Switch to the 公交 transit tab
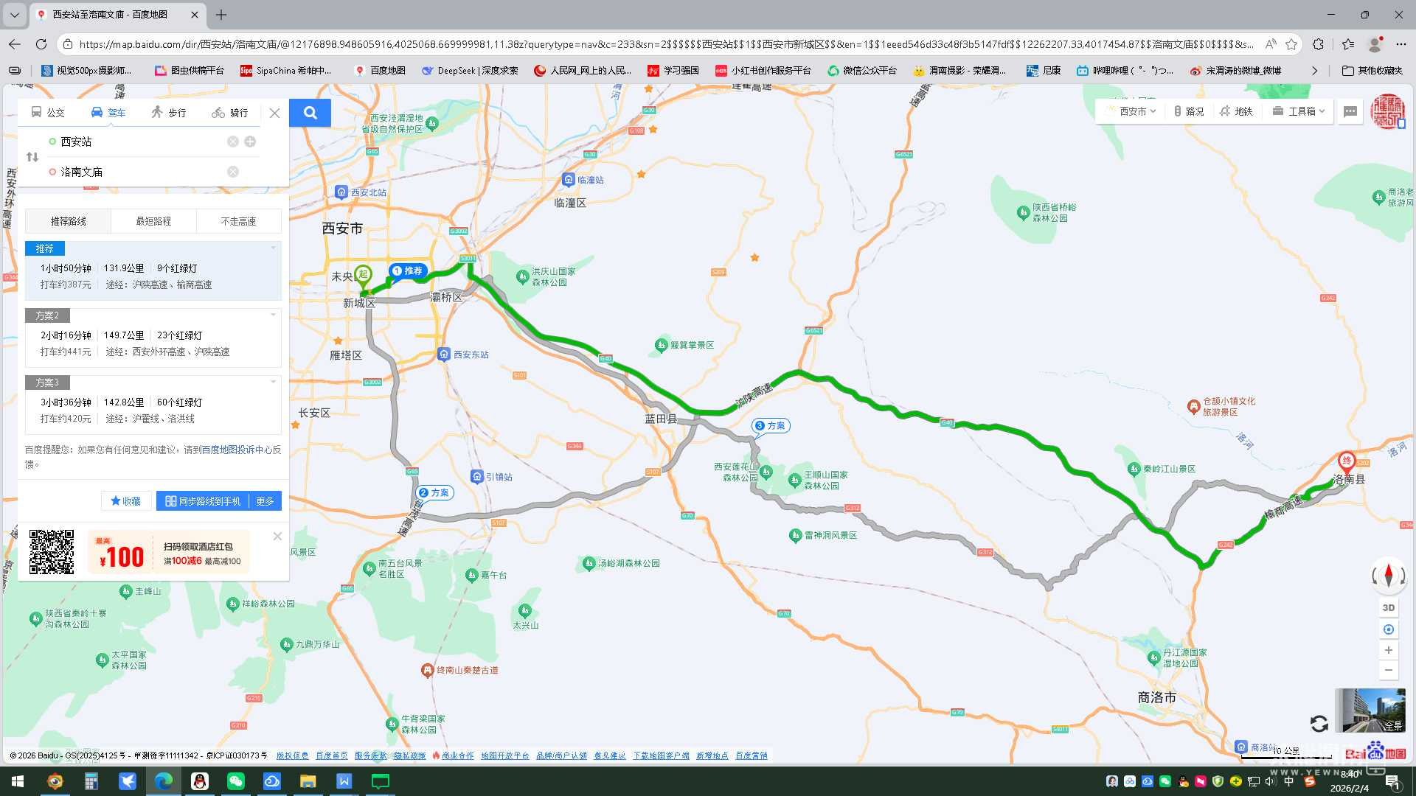 pyautogui.click(x=48, y=113)
